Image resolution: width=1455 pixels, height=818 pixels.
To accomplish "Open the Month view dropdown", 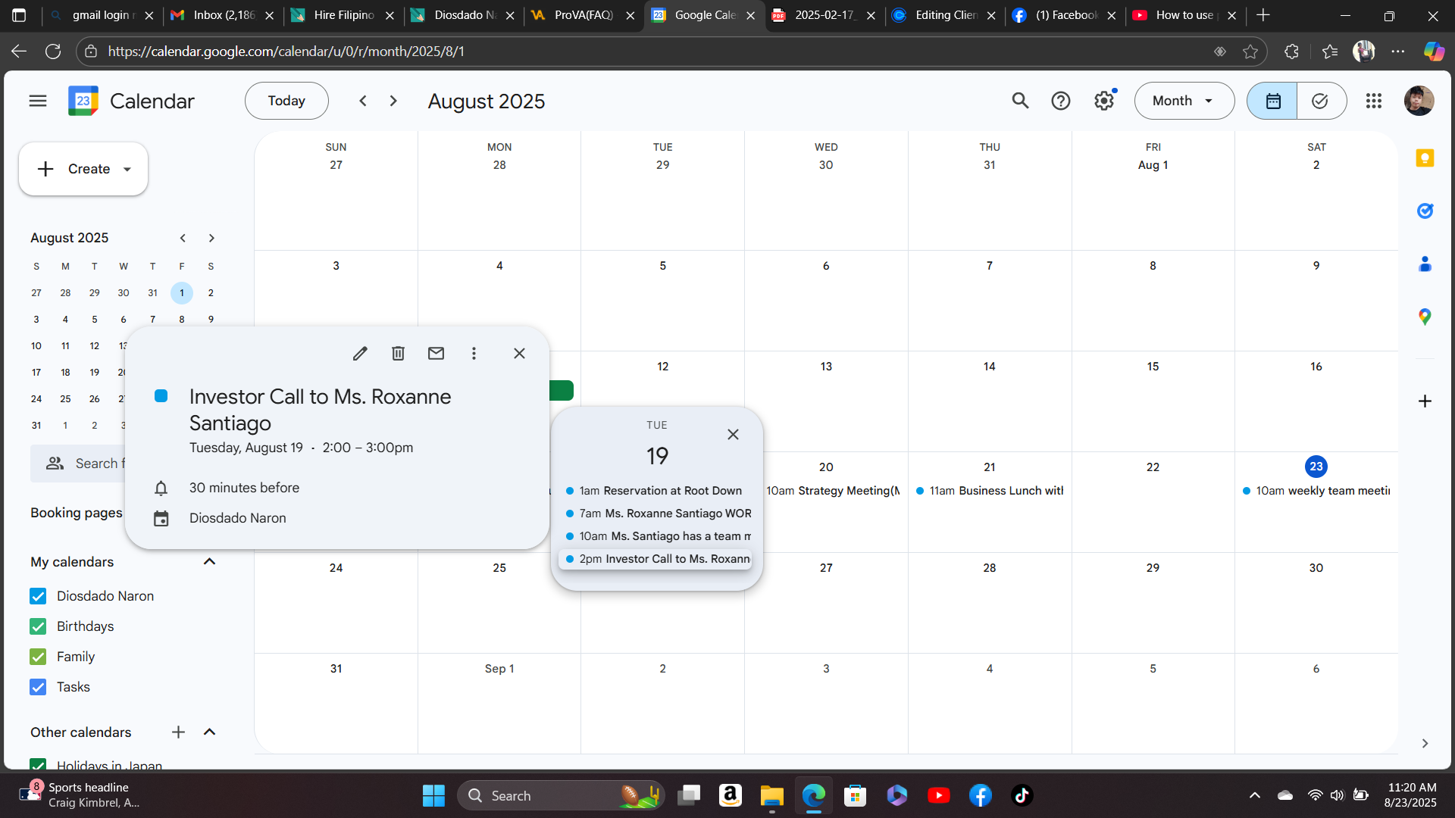I will [x=1184, y=101].
